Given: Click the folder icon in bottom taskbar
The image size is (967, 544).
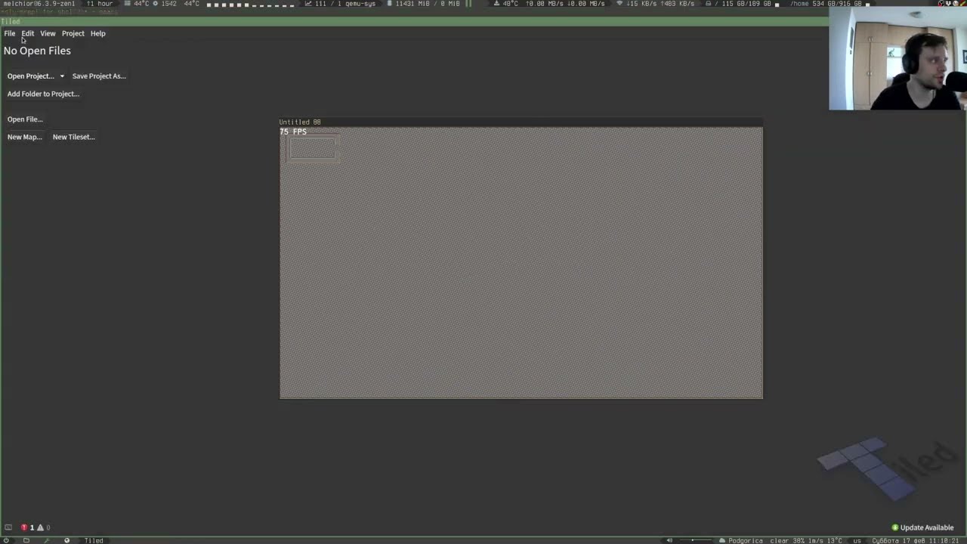Looking at the screenshot, I should 26,540.
